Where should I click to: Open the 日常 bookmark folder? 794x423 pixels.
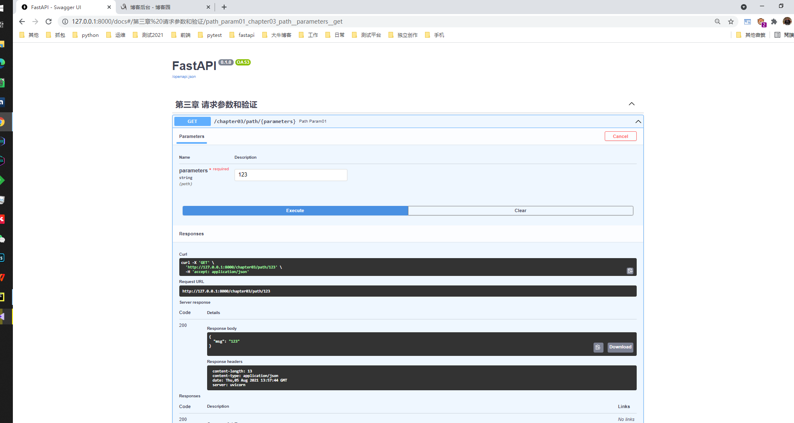coord(335,35)
